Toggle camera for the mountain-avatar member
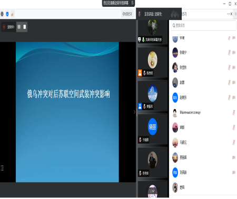This screenshot has width=237, height=199. [x=234, y=38]
